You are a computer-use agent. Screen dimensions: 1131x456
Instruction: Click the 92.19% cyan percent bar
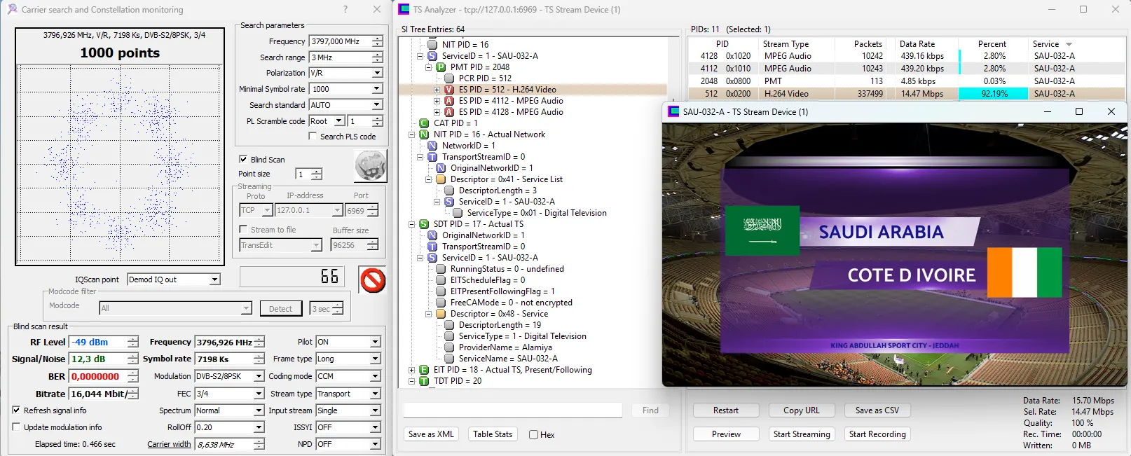click(994, 94)
